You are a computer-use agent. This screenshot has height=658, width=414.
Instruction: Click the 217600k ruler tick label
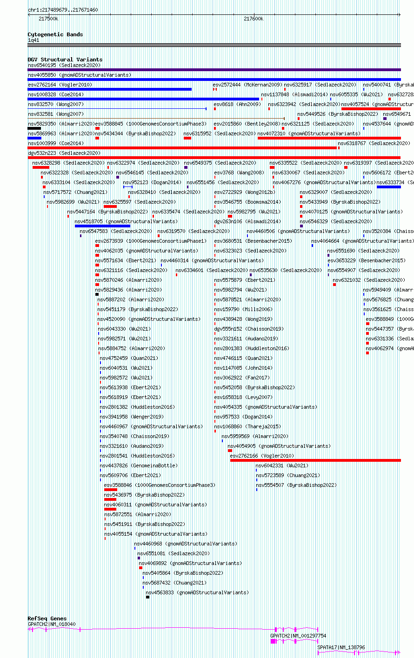[x=254, y=19]
